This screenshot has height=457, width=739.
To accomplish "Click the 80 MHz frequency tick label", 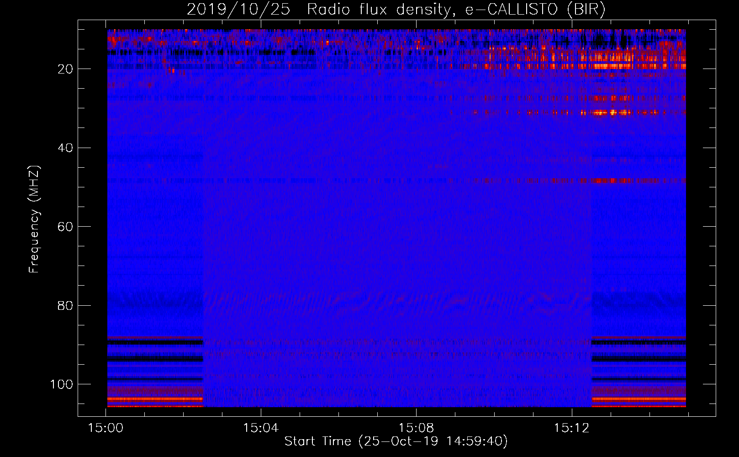I will pos(66,305).
